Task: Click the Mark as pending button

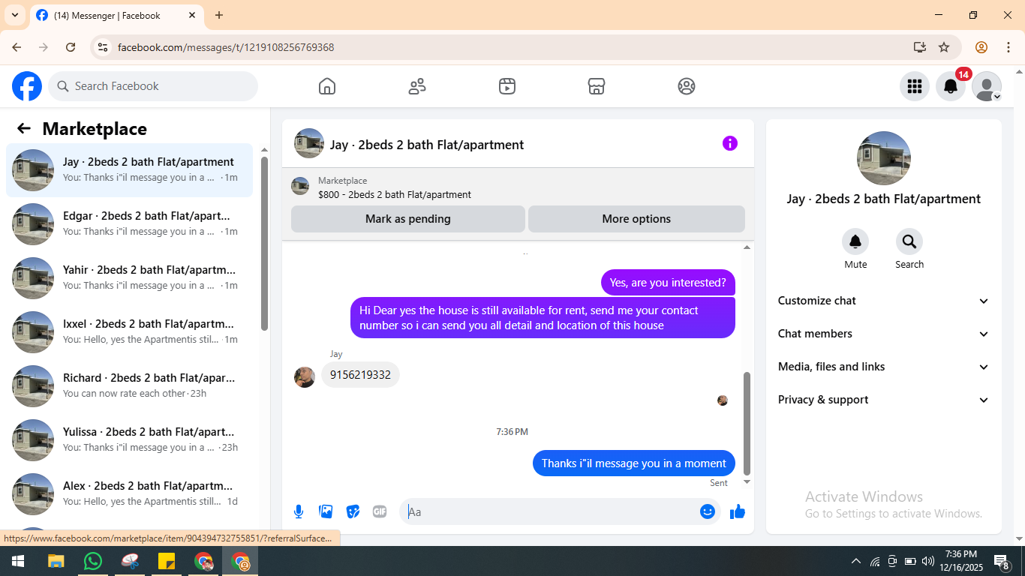Action: 408,219
